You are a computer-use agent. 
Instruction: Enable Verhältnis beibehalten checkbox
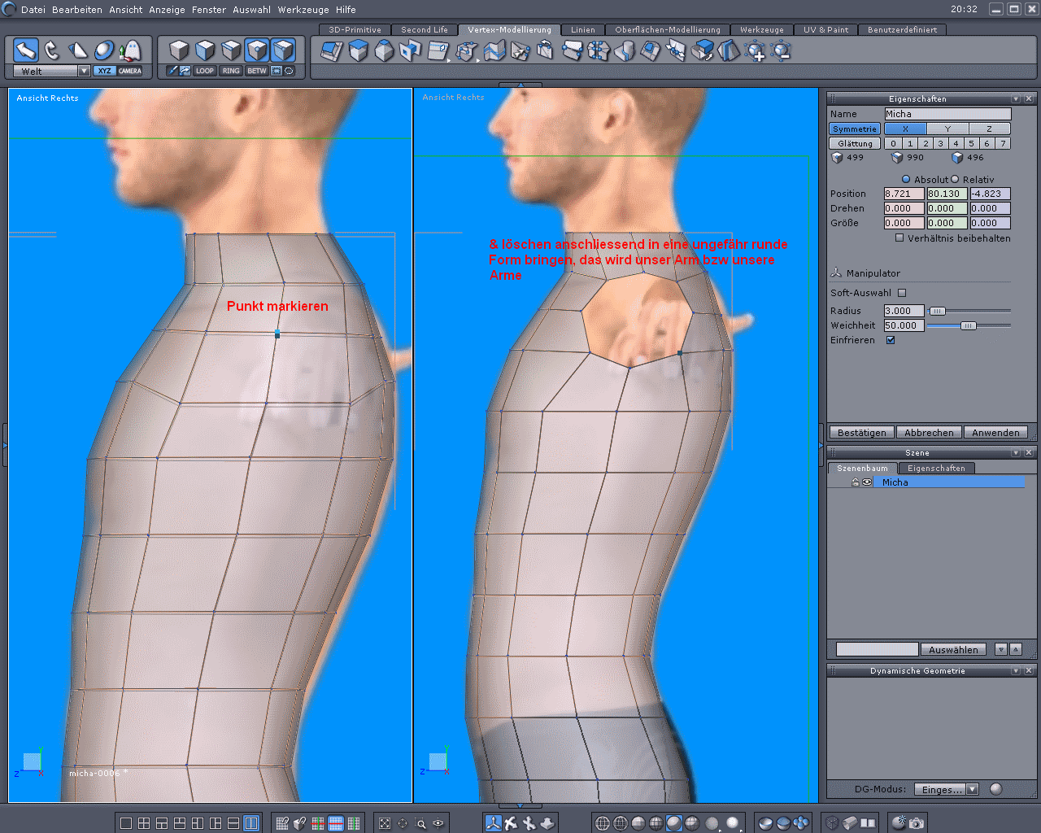coord(899,238)
